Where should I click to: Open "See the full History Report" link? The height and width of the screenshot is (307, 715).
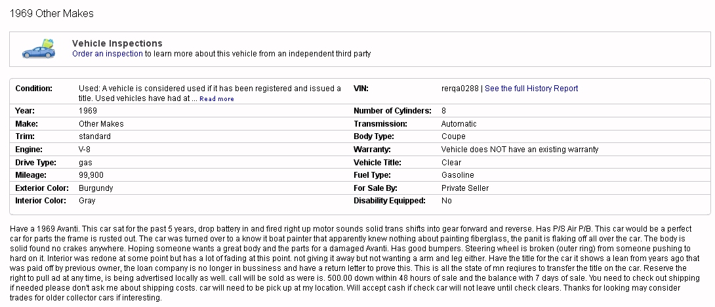(531, 89)
